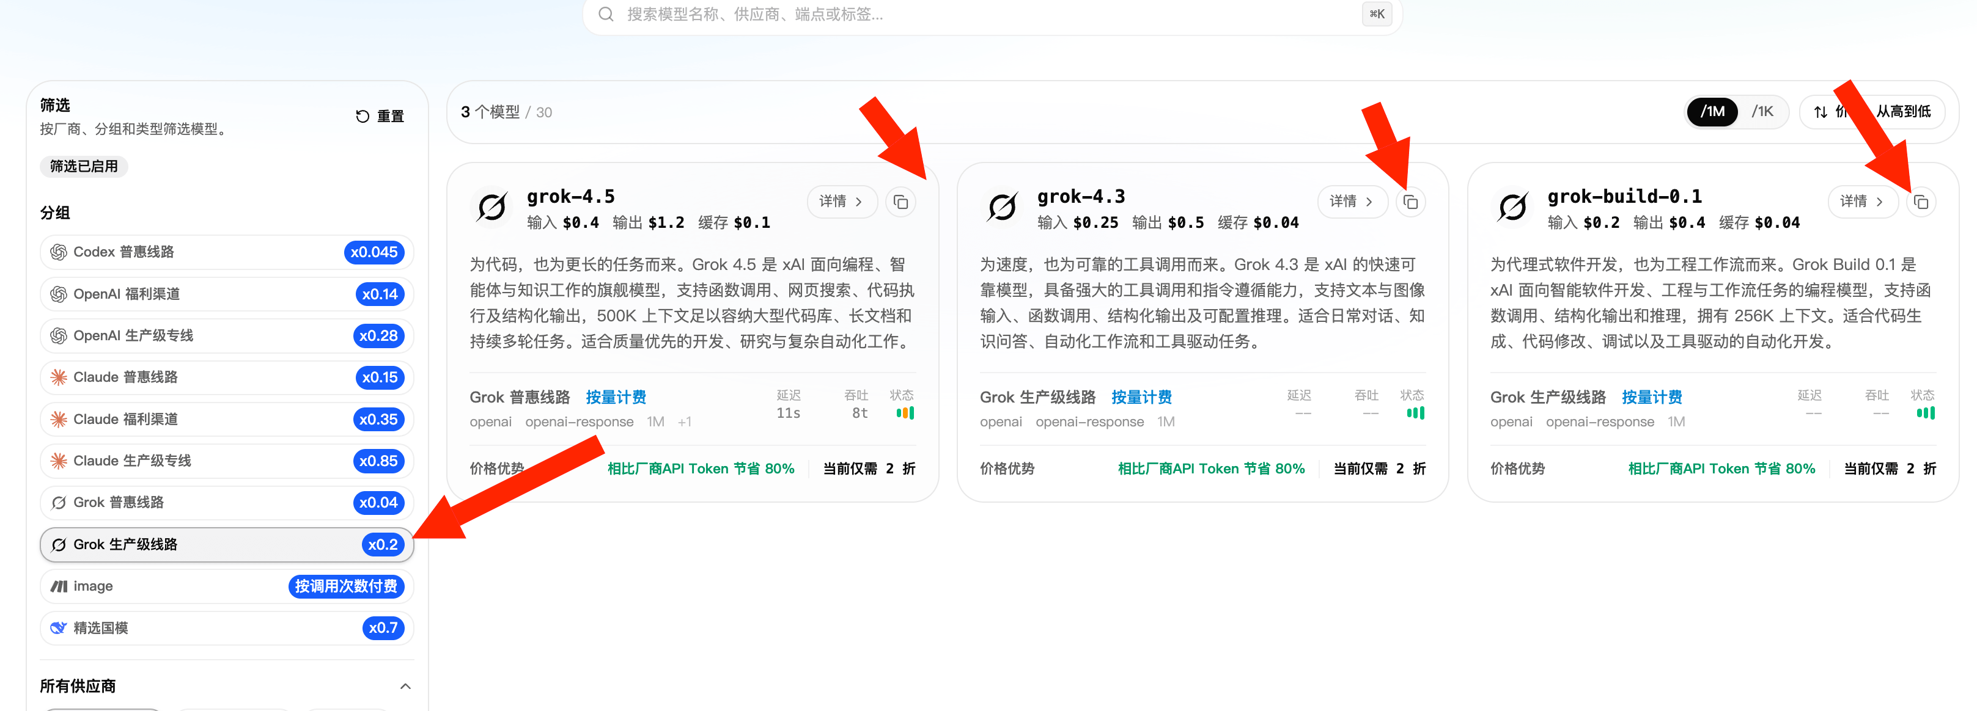The image size is (1977, 711).
Task: Toggle the Claude 普惠线路 group filter
Action: [x=226, y=377]
